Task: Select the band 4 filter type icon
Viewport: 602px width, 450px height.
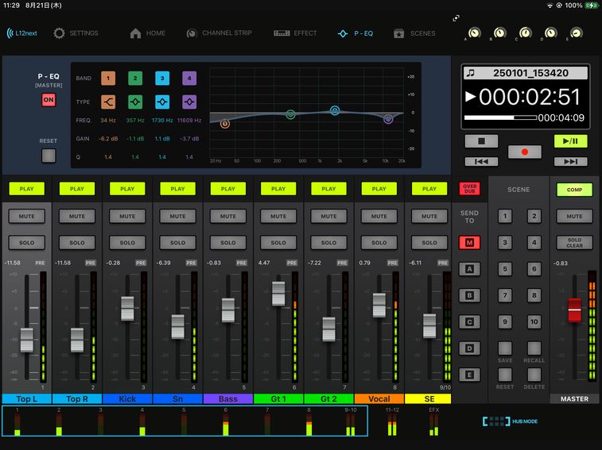Action: (x=189, y=102)
